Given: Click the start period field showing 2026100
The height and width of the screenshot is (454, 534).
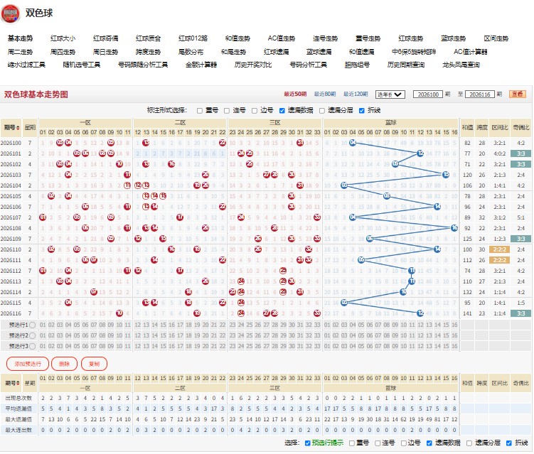Looking at the screenshot, I should 428,94.
